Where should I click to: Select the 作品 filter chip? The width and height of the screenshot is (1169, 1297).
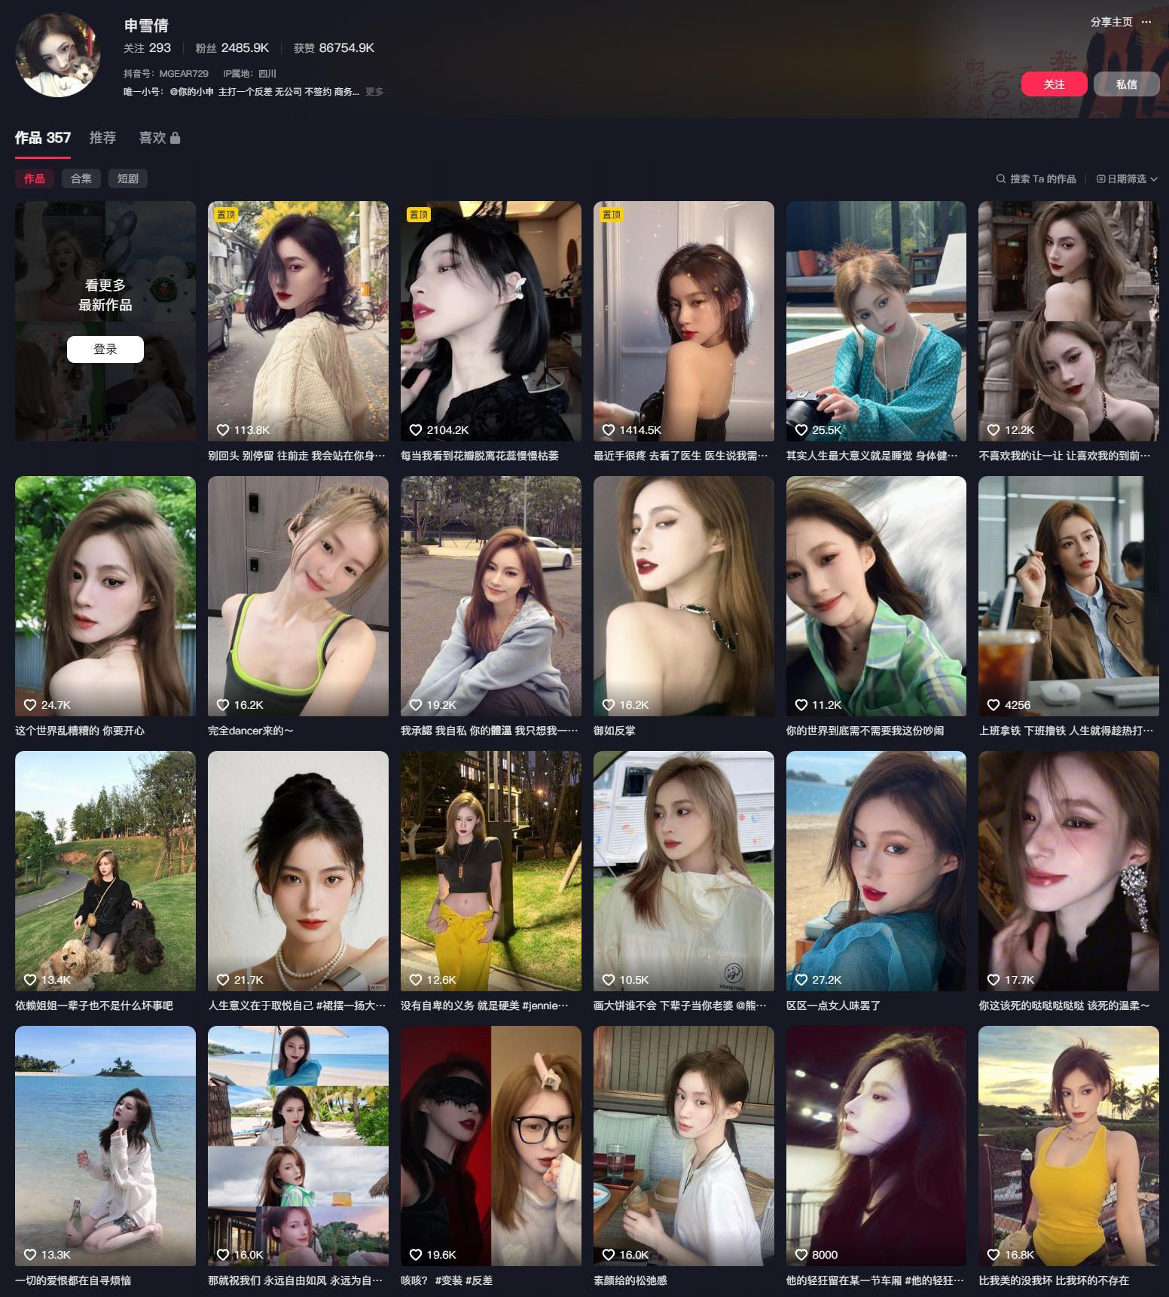pyautogui.click(x=35, y=179)
